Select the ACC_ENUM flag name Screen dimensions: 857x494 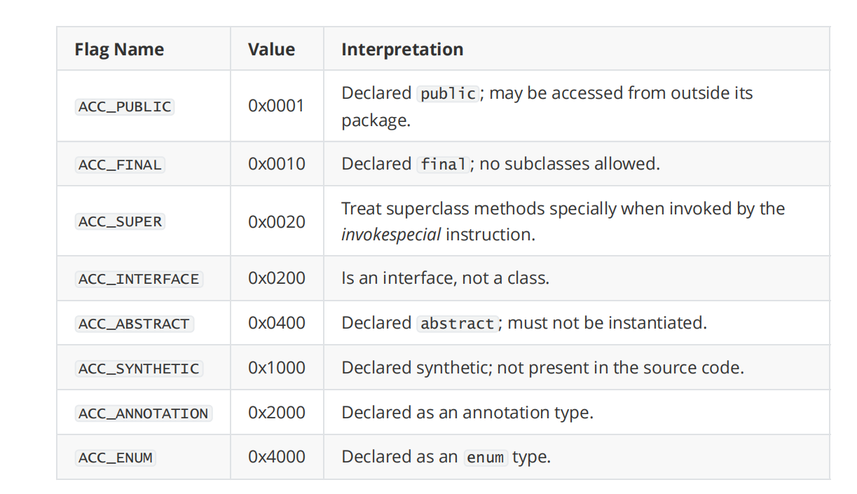(x=115, y=458)
